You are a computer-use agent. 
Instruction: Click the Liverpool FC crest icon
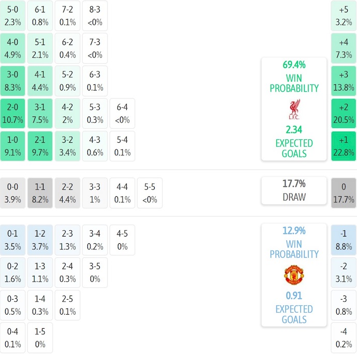click(294, 109)
